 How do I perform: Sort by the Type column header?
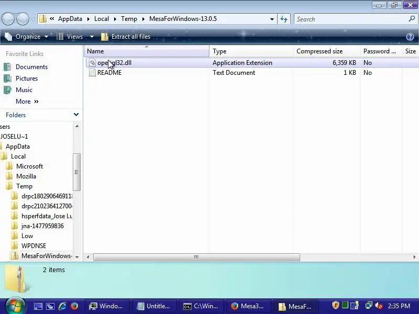point(251,51)
